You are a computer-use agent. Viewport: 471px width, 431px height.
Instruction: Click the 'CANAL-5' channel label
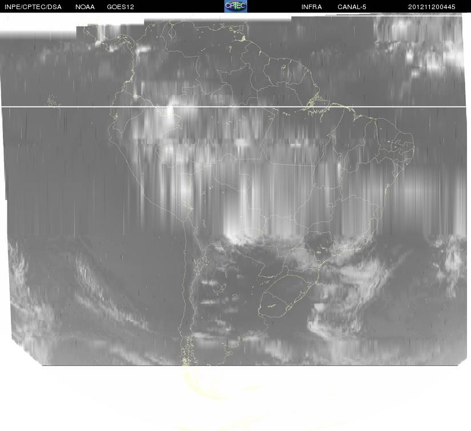(352, 7)
